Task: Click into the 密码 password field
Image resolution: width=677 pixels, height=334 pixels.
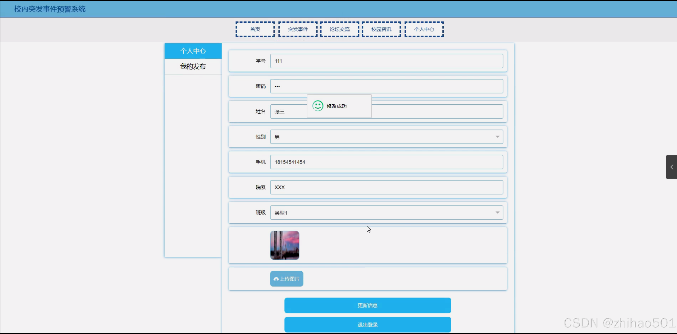Action: [x=386, y=86]
